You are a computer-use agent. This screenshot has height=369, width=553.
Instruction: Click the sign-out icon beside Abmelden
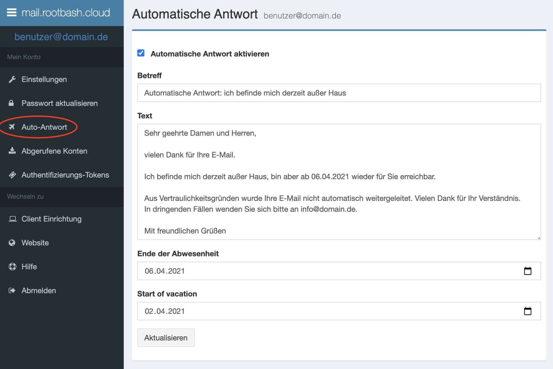(x=12, y=290)
